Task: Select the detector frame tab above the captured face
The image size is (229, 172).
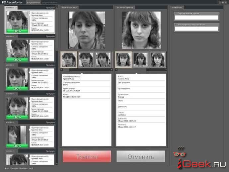Action: (x=70, y=7)
